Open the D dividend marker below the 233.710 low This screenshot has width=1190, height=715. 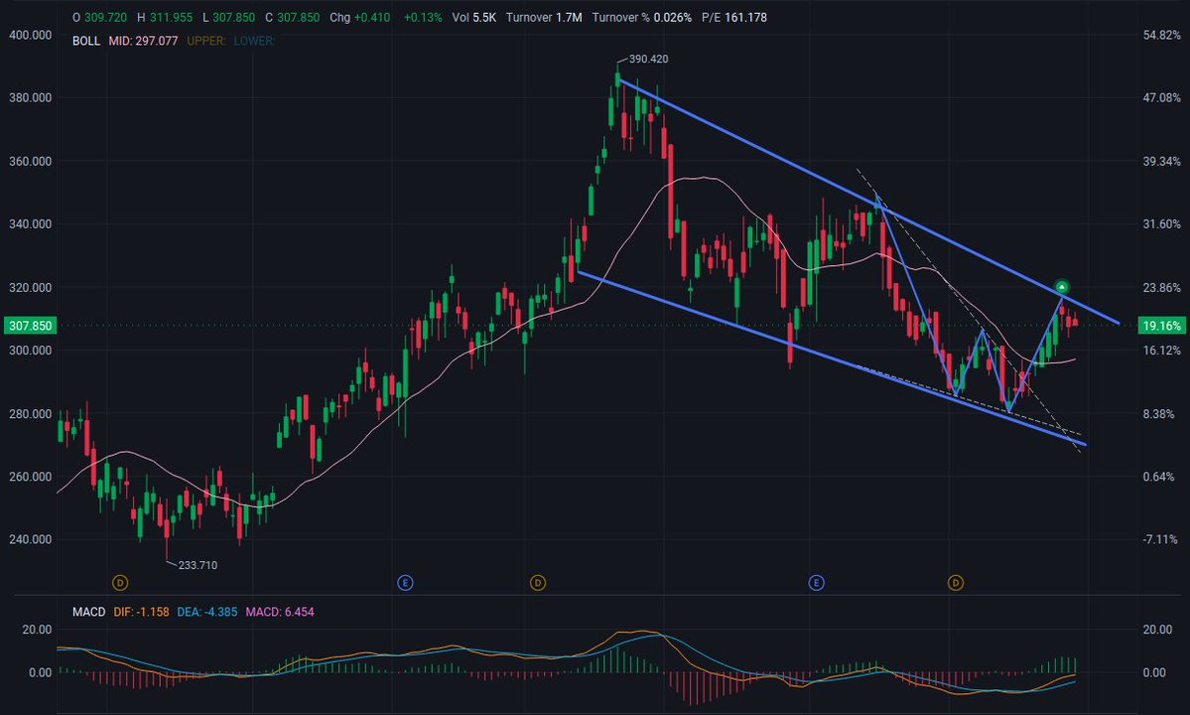(x=120, y=583)
